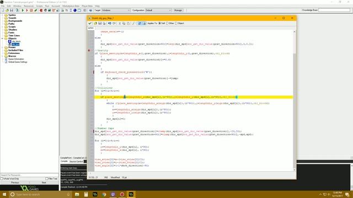
Task: Select the Other radio button under Applies To
Action: (167, 23)
